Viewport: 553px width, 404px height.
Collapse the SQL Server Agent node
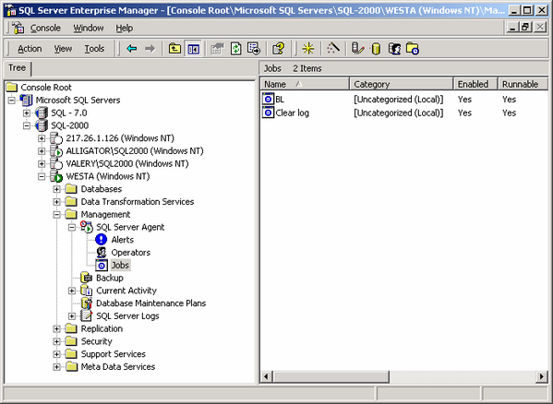72,227
